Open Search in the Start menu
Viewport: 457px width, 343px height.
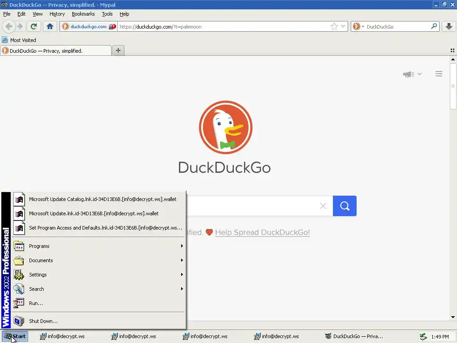tap(98, 289)
